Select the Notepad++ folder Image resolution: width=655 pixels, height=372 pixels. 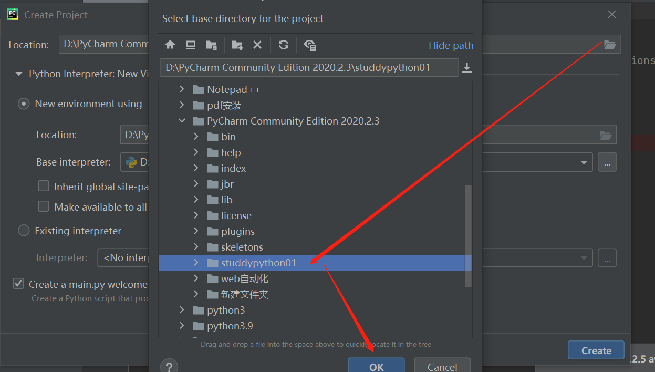point(227,90)
